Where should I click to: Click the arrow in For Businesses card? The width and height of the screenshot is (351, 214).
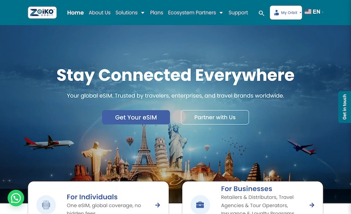click(312, 205)
